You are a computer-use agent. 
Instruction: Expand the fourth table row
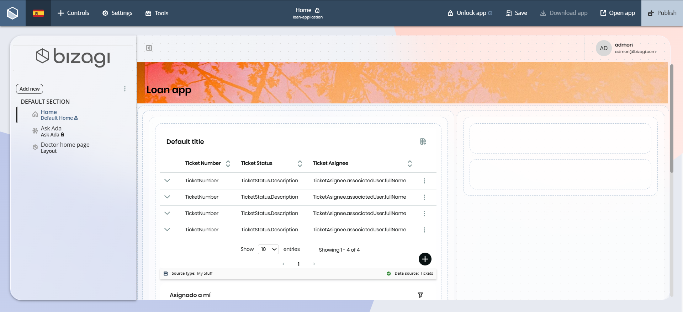pyautogui.click(x=167, y=230)
